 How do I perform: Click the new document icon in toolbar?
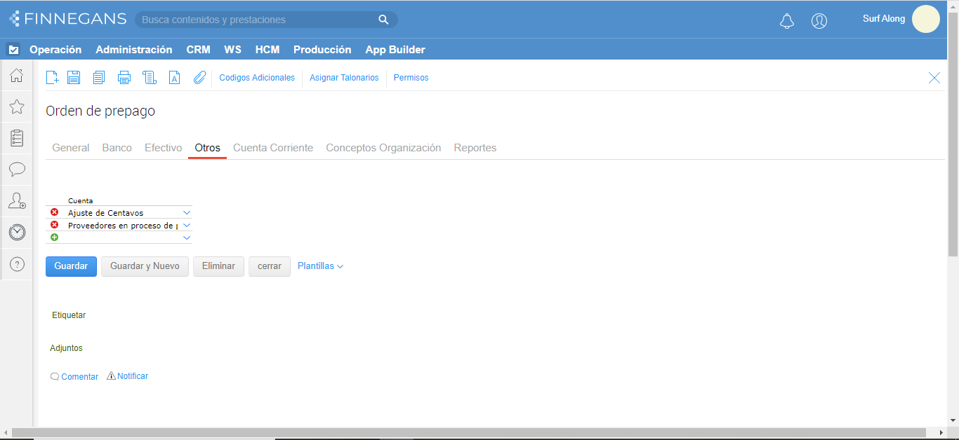pos(52,78)
